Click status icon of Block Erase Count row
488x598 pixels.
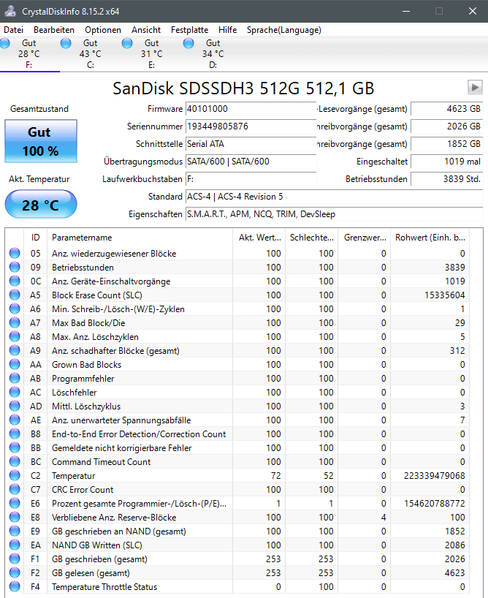[15, 295]
